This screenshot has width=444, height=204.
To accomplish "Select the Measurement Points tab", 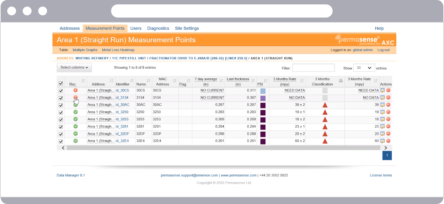I will [x=105, y=28].
